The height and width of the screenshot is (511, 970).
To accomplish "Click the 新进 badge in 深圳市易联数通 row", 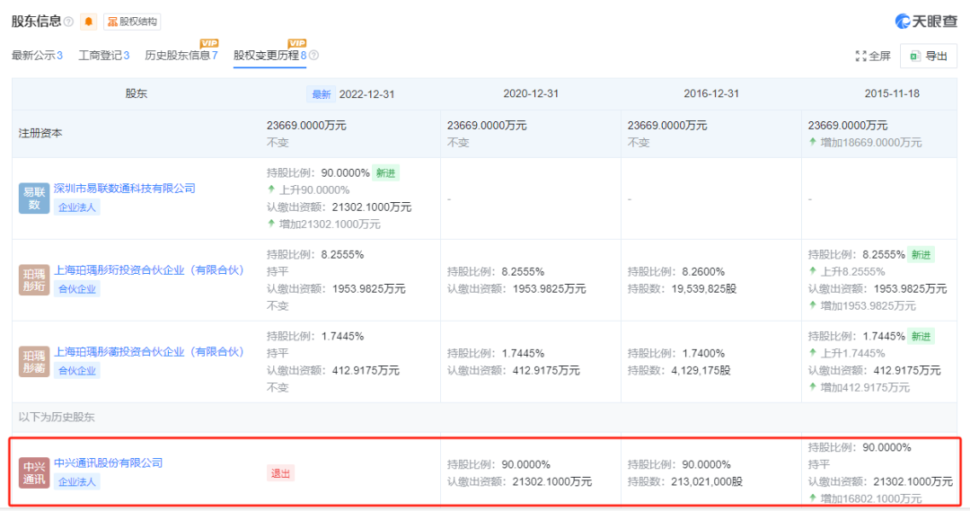I will (385, 173).
